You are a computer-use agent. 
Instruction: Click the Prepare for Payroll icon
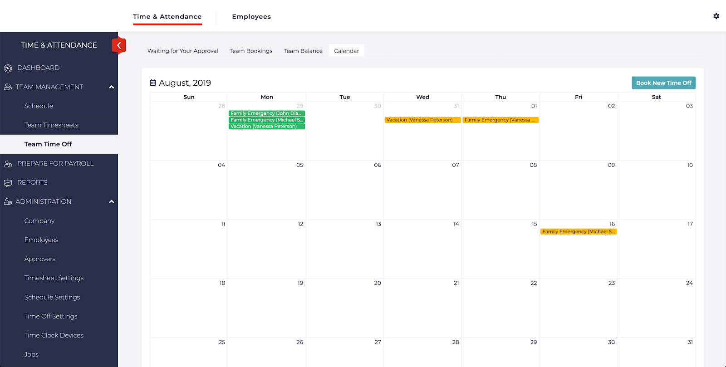pyautogui.click(x=8, y=164)
